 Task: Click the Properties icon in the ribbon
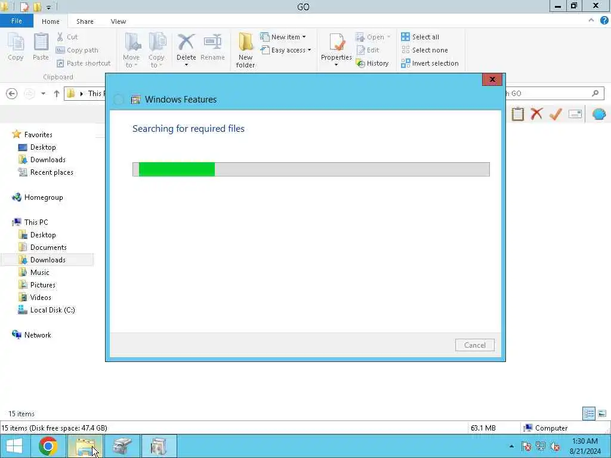[x=337, y=47]
